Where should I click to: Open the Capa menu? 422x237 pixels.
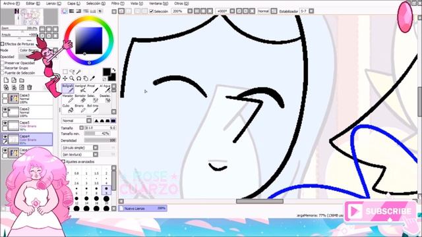[x=74, y=3]
